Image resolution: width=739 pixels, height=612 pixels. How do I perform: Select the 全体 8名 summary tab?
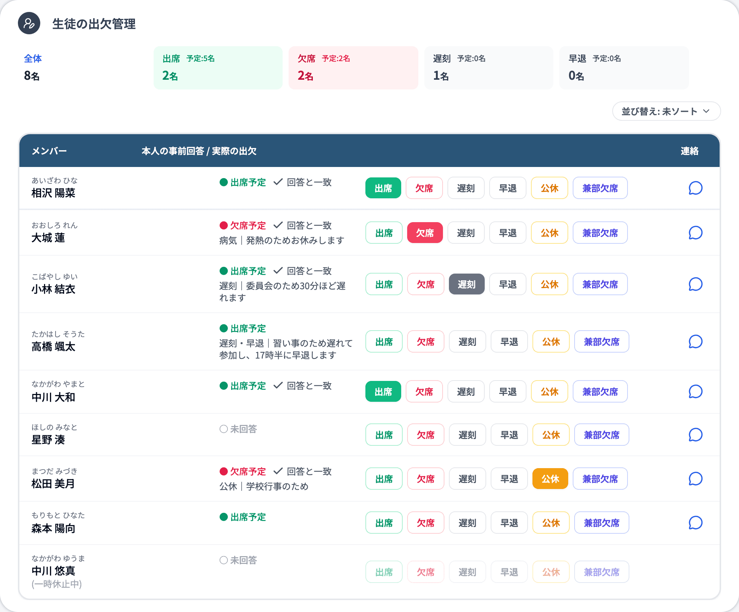click(83, 68)
